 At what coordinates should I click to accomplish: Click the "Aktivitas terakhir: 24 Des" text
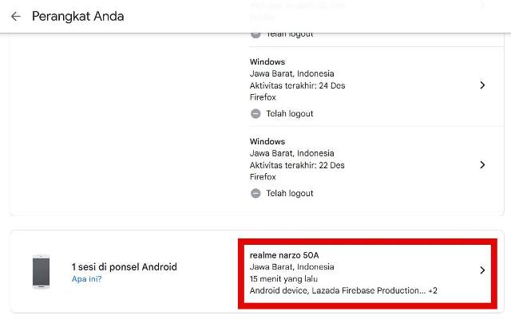pyautogui.click(x=297, y=85)
